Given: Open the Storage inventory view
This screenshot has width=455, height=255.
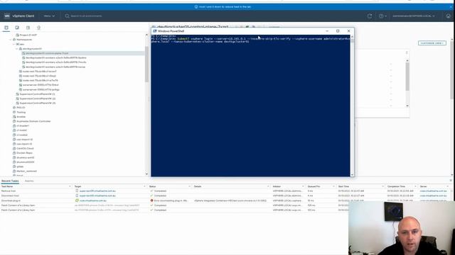Looking at the screenshot, I should click(x=28, y=28).
